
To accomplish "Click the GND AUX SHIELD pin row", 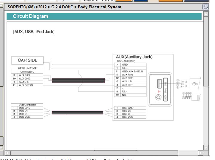I will point(132,72).
